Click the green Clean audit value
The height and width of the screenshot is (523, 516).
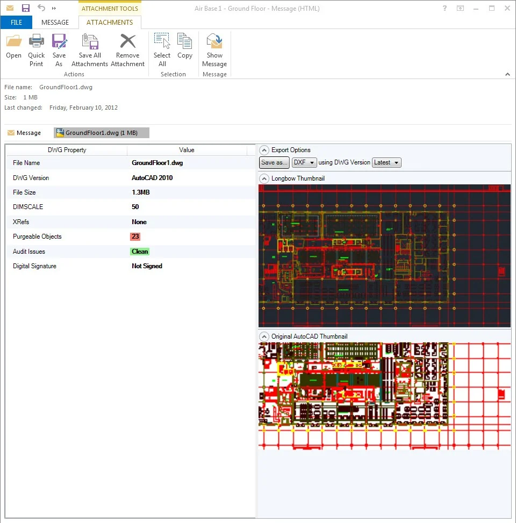(x=140, y=252)
